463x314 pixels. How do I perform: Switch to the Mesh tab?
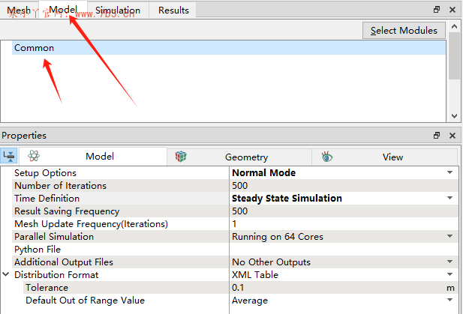tap(19, 10)
